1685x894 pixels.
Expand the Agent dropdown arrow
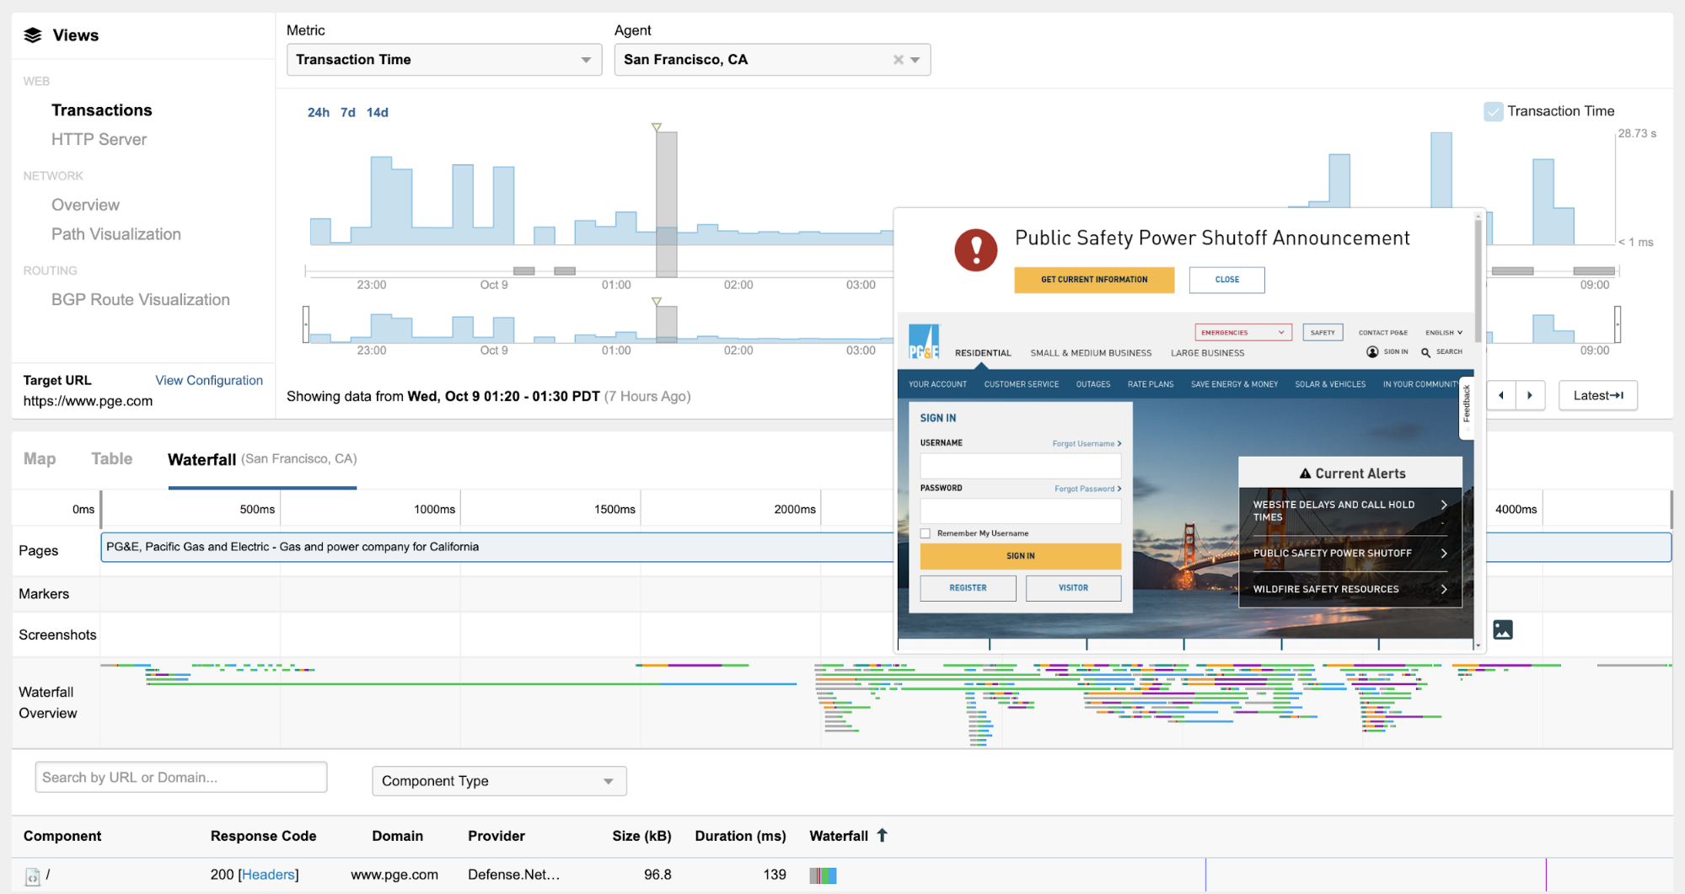click(915, 60)
